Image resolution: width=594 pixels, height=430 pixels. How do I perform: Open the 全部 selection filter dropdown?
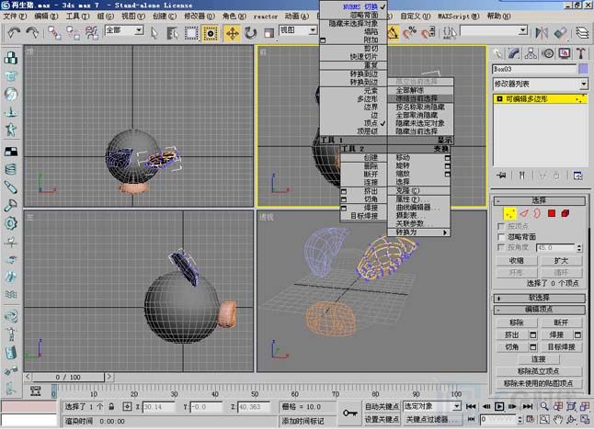[124, 30]
